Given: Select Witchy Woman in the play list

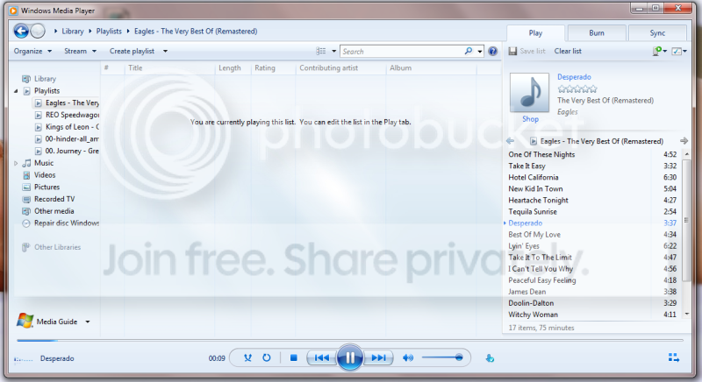Looking at the screenshot, I should coord(592,315).
